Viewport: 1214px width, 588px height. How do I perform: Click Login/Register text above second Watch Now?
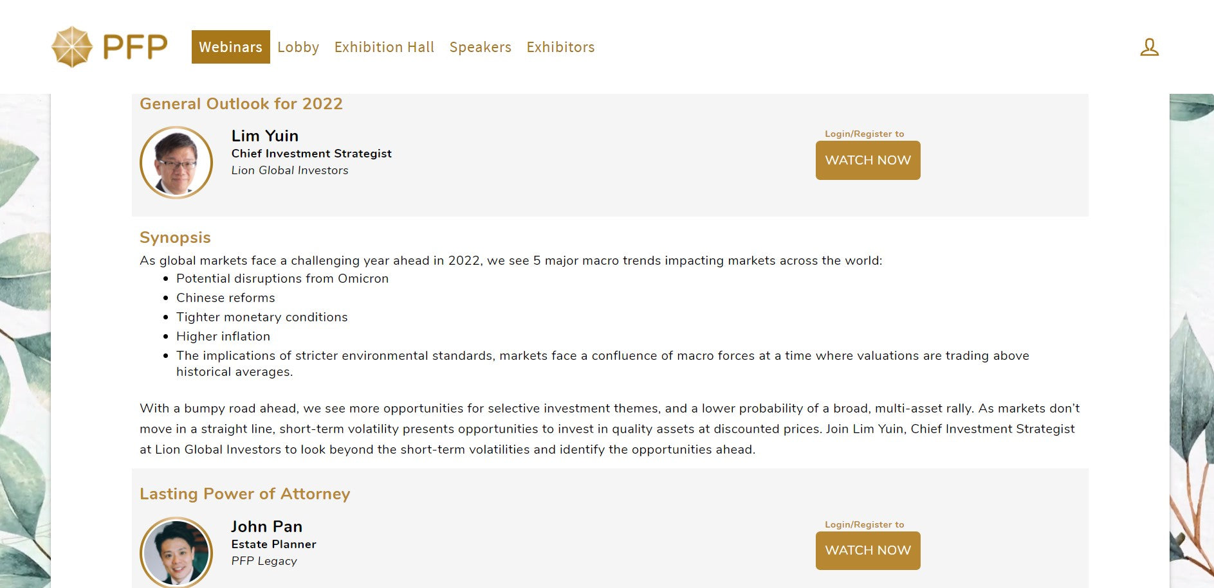coord(864,524)
